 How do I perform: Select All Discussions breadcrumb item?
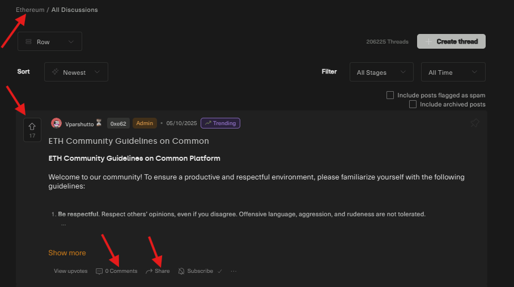[74, 10]
